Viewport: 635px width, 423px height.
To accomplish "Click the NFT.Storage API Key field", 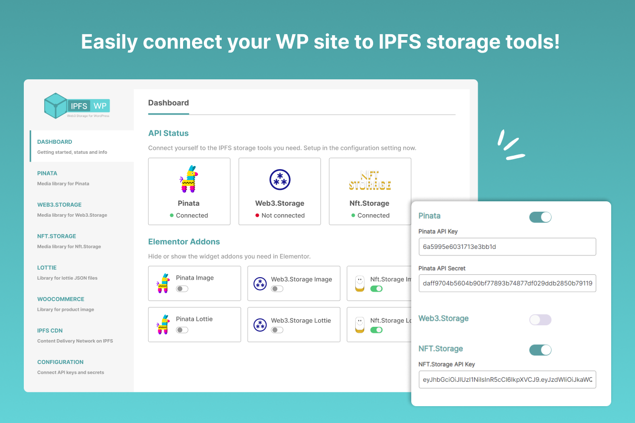I will [x=508, y=379].
